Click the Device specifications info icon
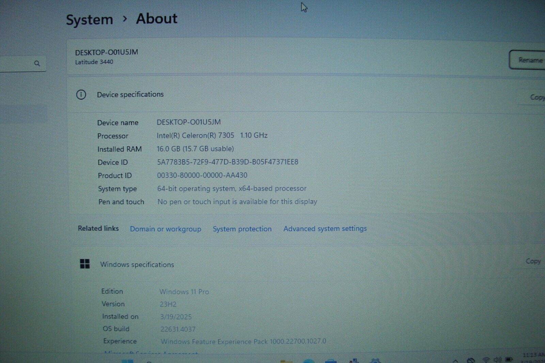 (x=81, y=95)
